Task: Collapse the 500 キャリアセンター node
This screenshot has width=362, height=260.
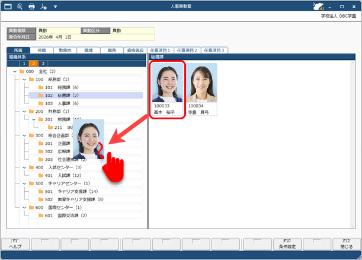Action: click(x=24, y=183)
